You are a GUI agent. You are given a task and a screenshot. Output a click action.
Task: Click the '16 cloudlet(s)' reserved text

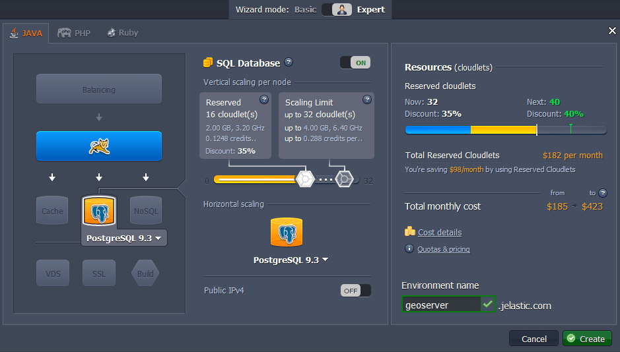click(x=232, y=115)
